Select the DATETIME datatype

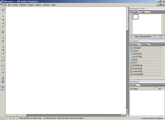(x=145, y=57)
